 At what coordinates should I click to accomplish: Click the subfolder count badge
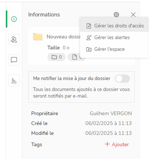point(57,57)
